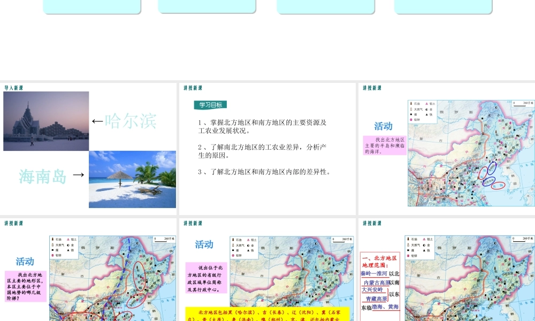535x321 pixels.
Task: Click the map with blue-circled peninsulas
Action: tap(471, 153)
